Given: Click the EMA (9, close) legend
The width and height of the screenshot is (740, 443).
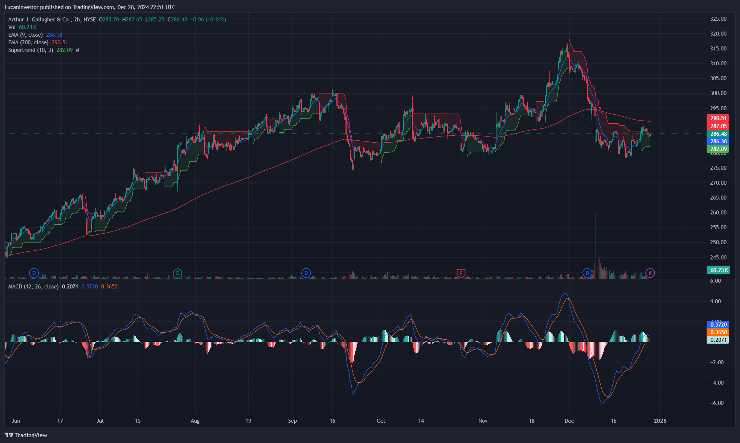Looking at the screenshot, I should (35, 35).
